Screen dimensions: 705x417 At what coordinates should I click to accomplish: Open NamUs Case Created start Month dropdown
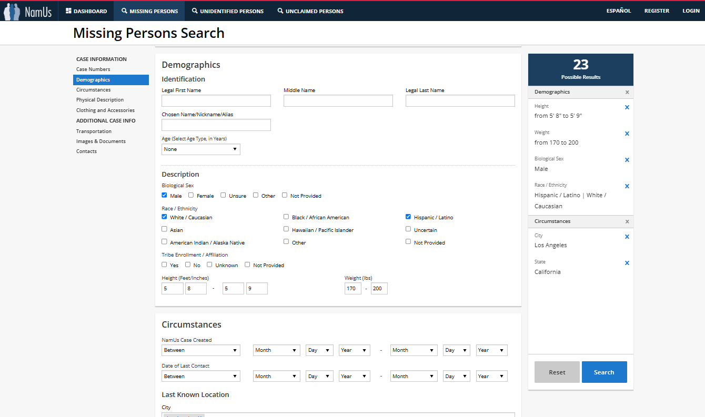(x=277, y=350)
